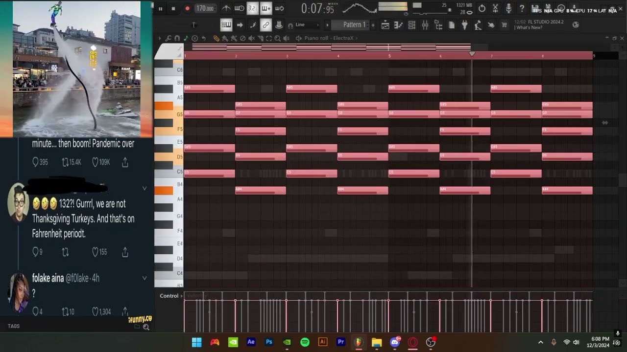627x352 pixels.
Task: Open the Mixer view icon
Action: point(425,25)
